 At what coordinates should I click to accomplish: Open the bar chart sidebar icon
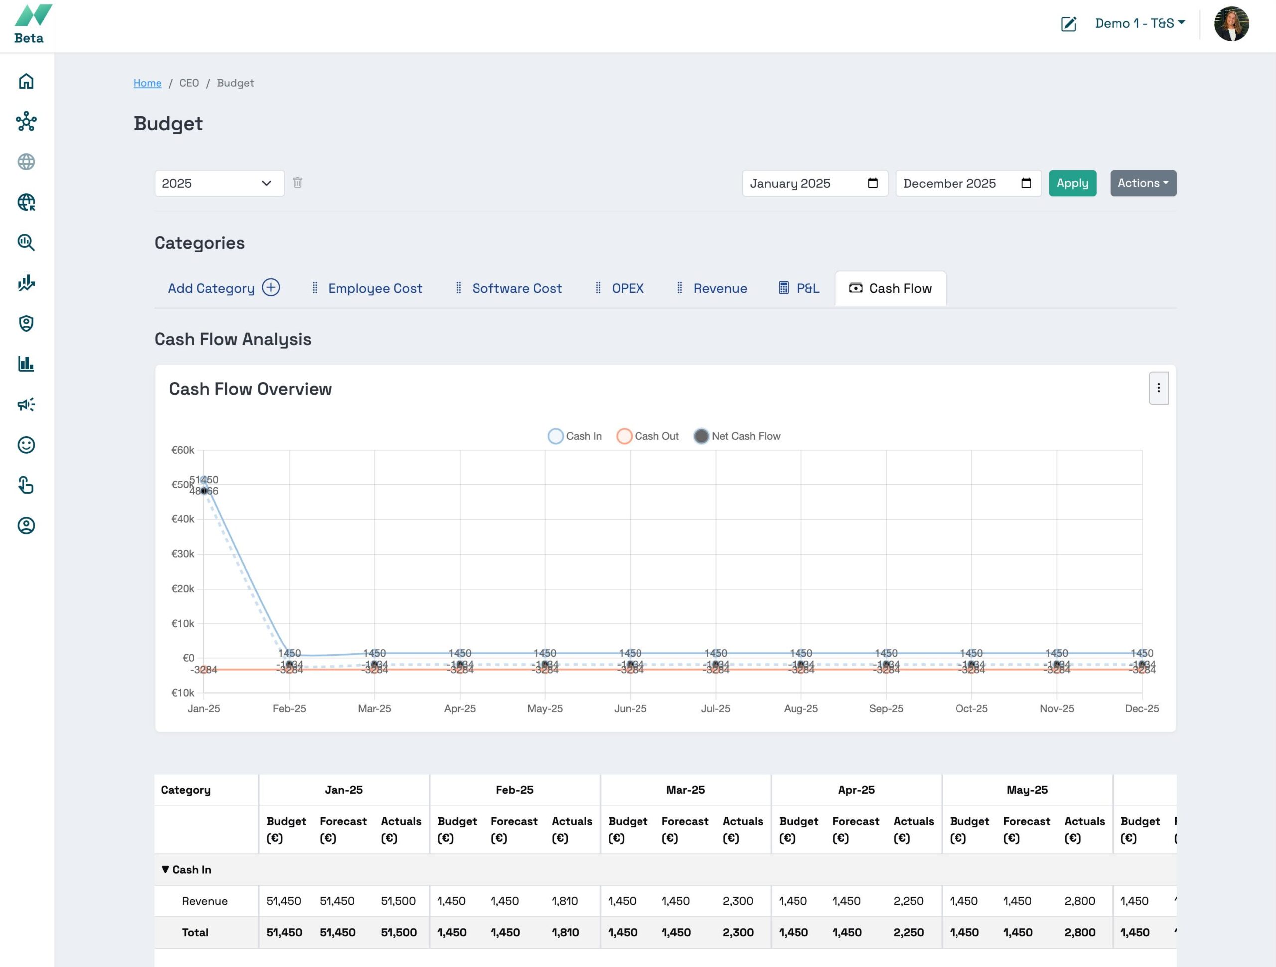click(26, 364)
